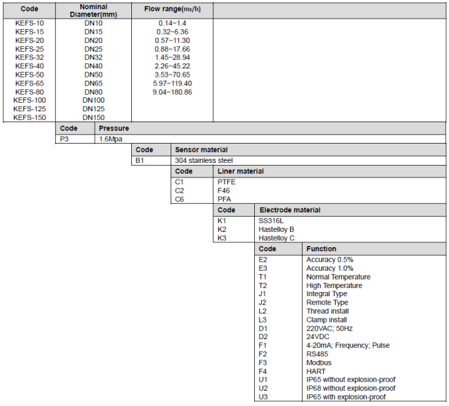Click the Function column header
Screen dimensions: 449x406
(321, 249)
